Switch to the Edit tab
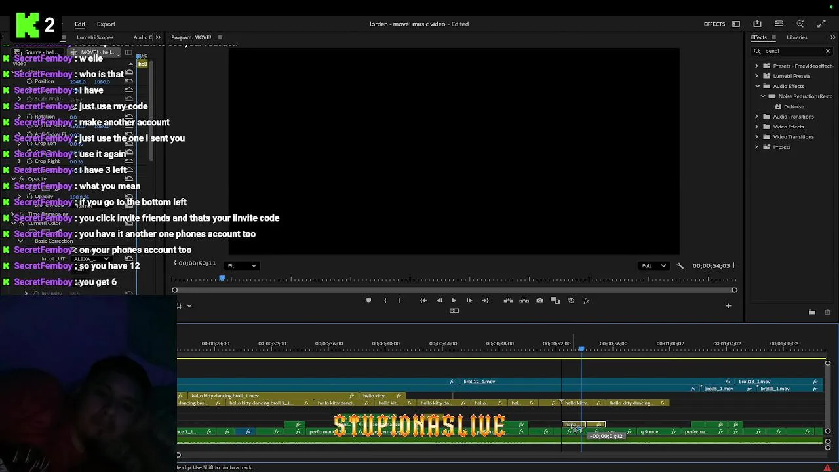 point(80,24)
